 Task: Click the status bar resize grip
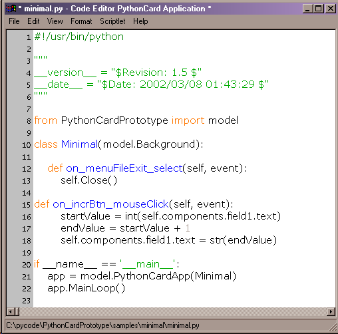point(333,328)
